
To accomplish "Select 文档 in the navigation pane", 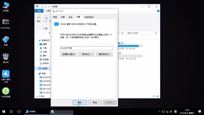I will (x=43, y=52).
